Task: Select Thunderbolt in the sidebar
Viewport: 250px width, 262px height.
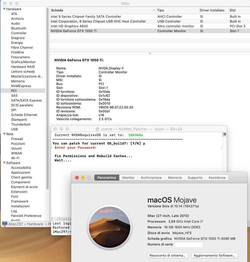Action: [21, 124]
